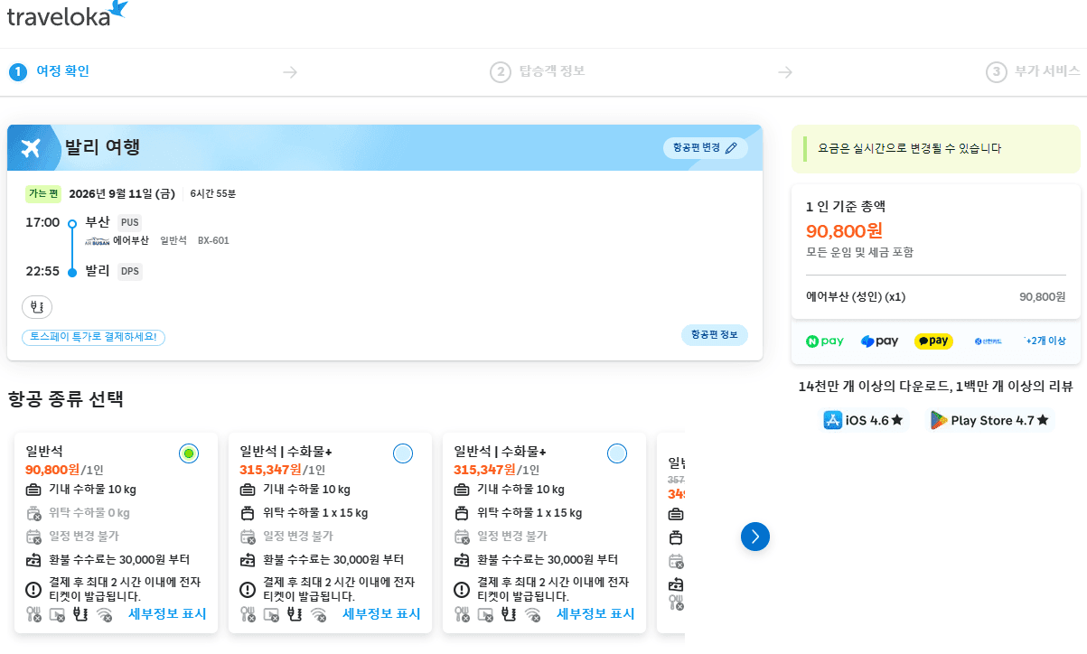Screen dimensions: 1087x654
Task: Click the date 2026년 9월 11일 (금)
Action: pos(122,194)
